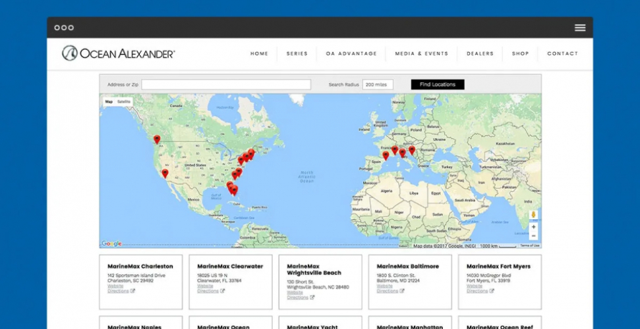640x329 pixels.
Task: Open MarineMax Wrightsville Beach Website link
Action: click(295, 293)
